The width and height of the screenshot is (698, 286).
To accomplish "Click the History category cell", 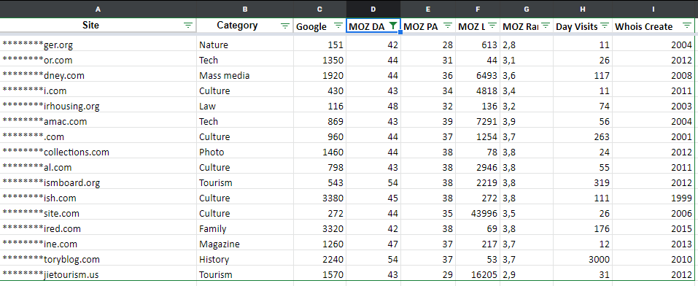I will click(x=245, y=259).
